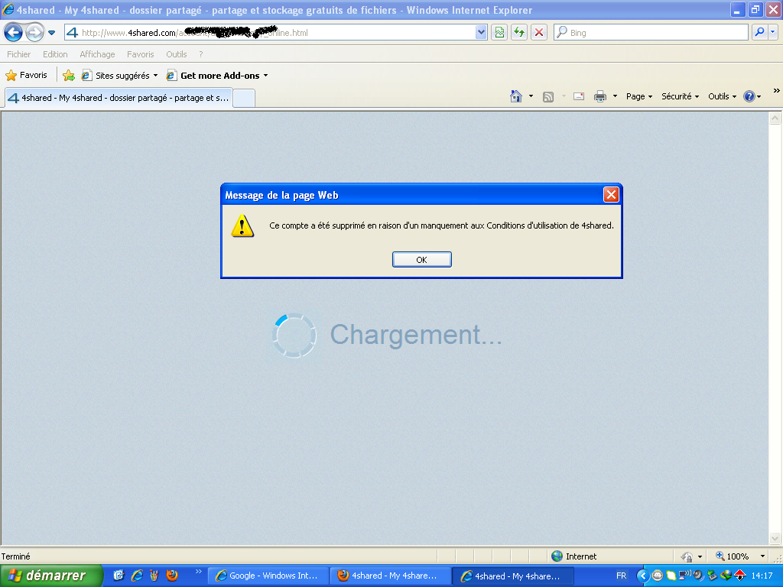Screen dimensions: 783x587
Task: Open search provider options dropdown arrow
Action: [x=773, y=33]
